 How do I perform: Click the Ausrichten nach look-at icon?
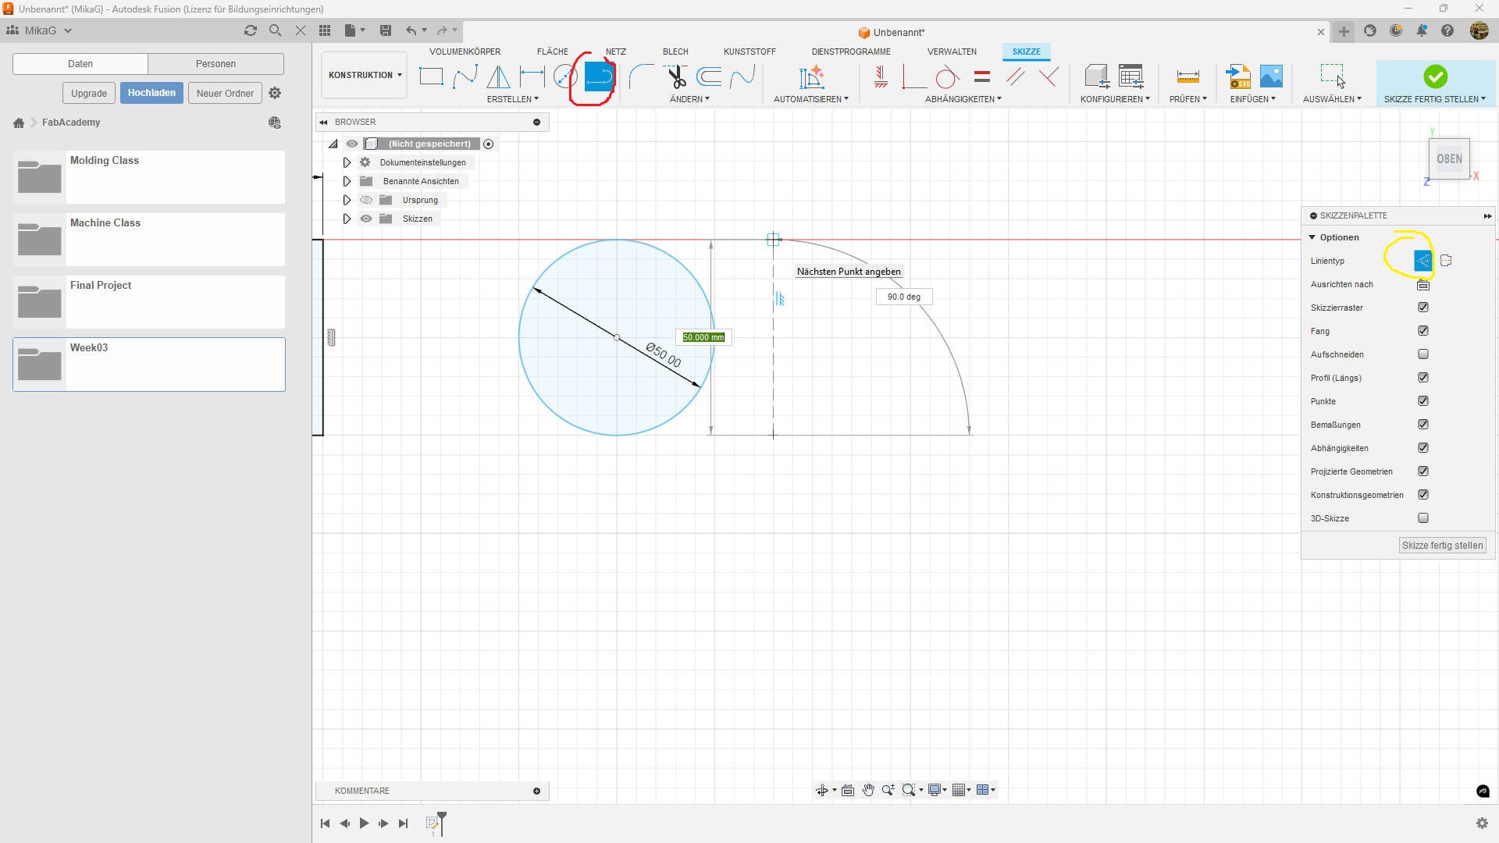pyautogui.click(x=1423, y=284)
